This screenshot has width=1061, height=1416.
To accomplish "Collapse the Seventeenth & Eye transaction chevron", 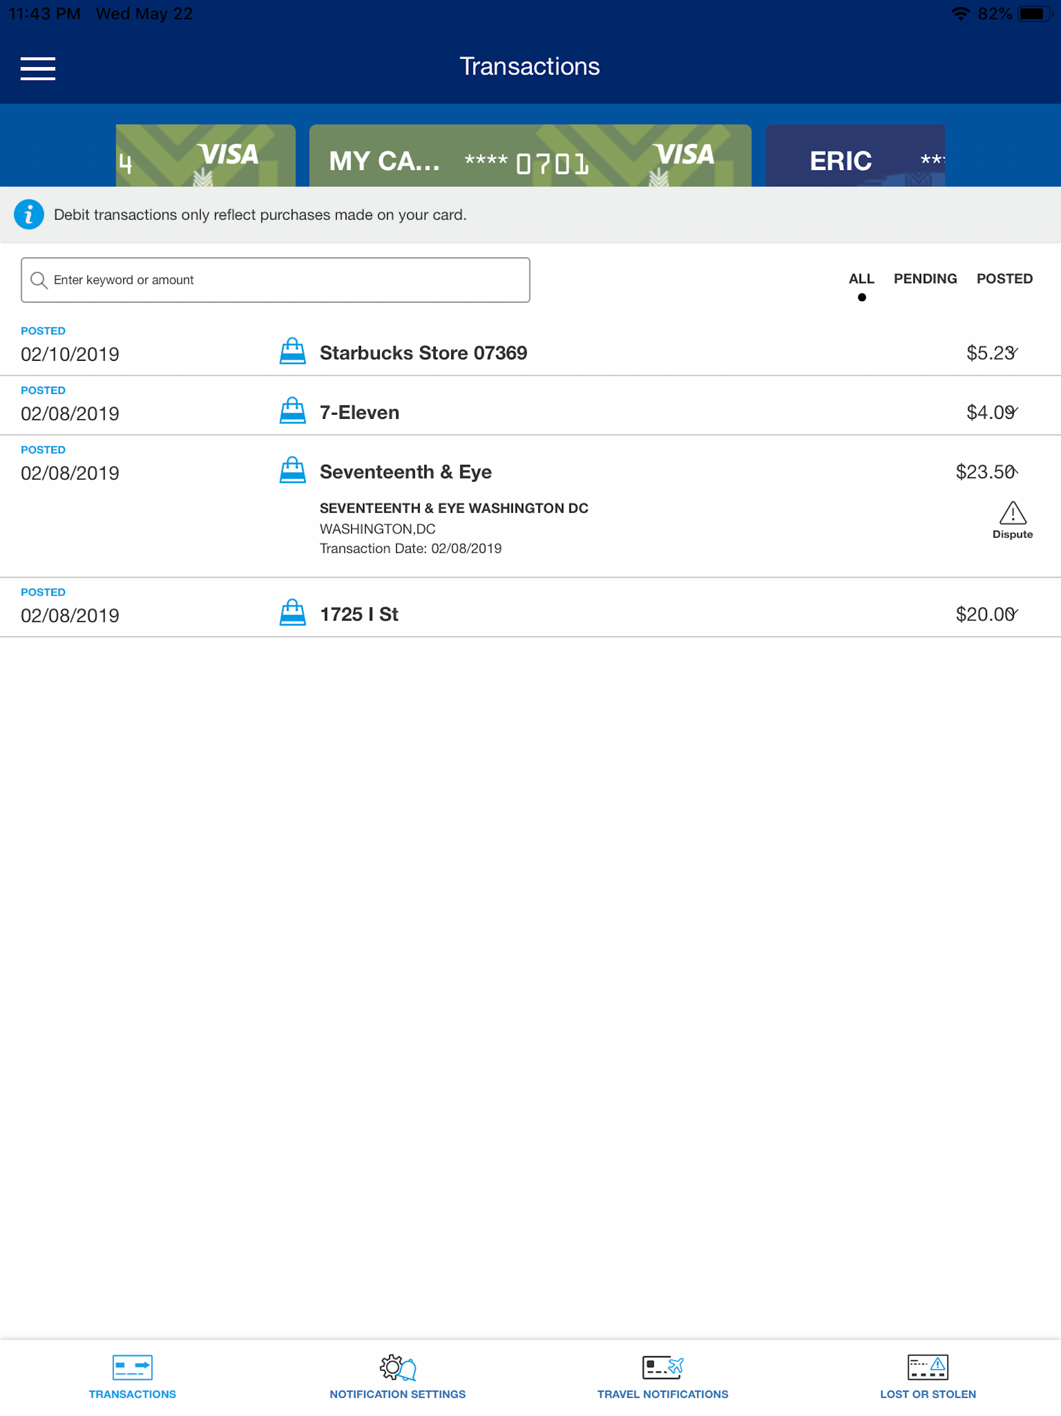I will click(1014, 471).
